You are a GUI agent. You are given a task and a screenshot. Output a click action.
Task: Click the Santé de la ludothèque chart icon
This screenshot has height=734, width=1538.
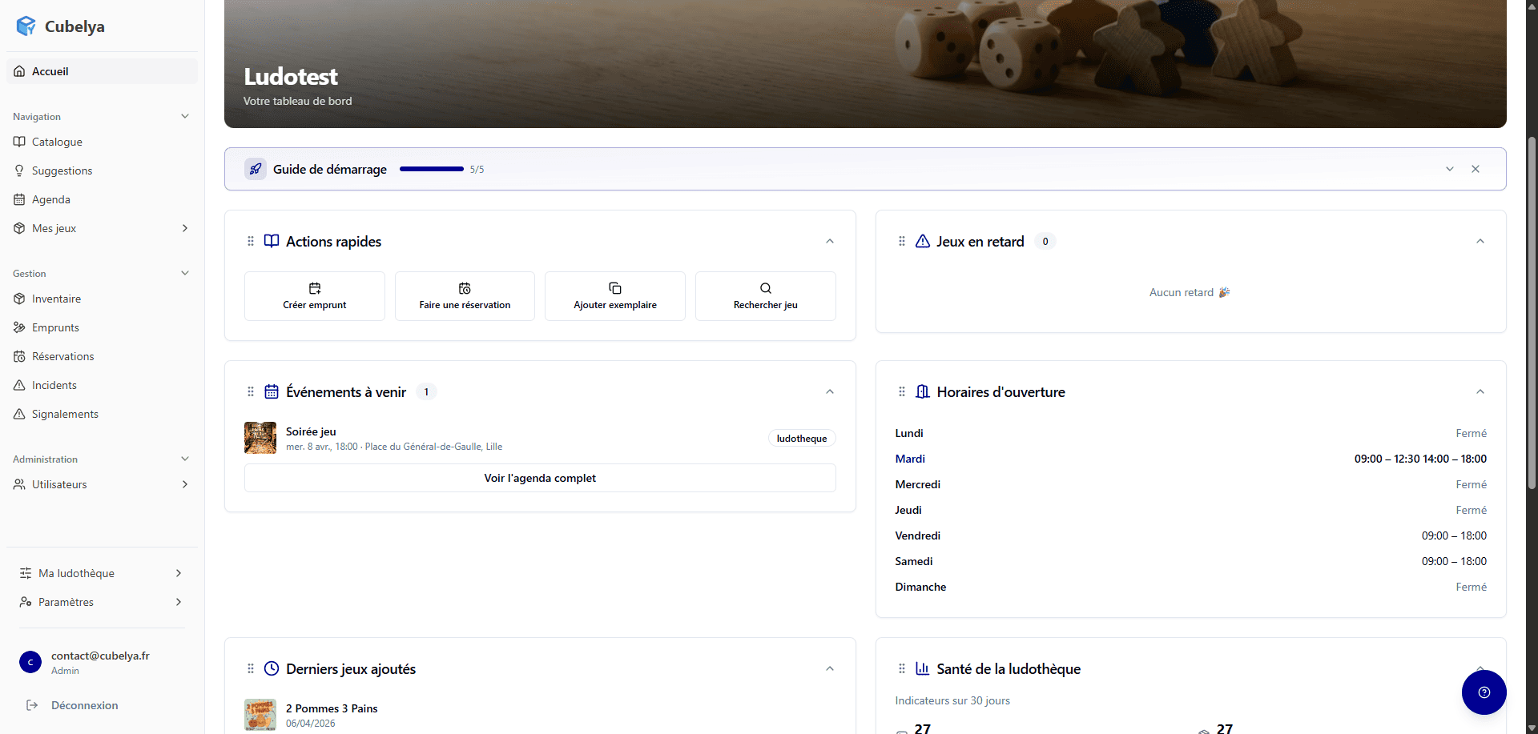pos(923,668)
